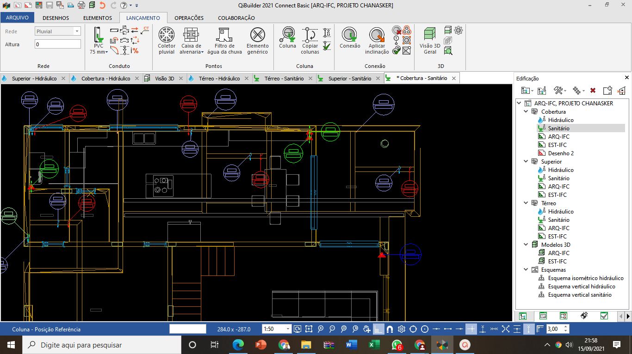Open the Visão 3D drawing tab
The height and width of the screenshot is (354, 632).
[164, 79]
